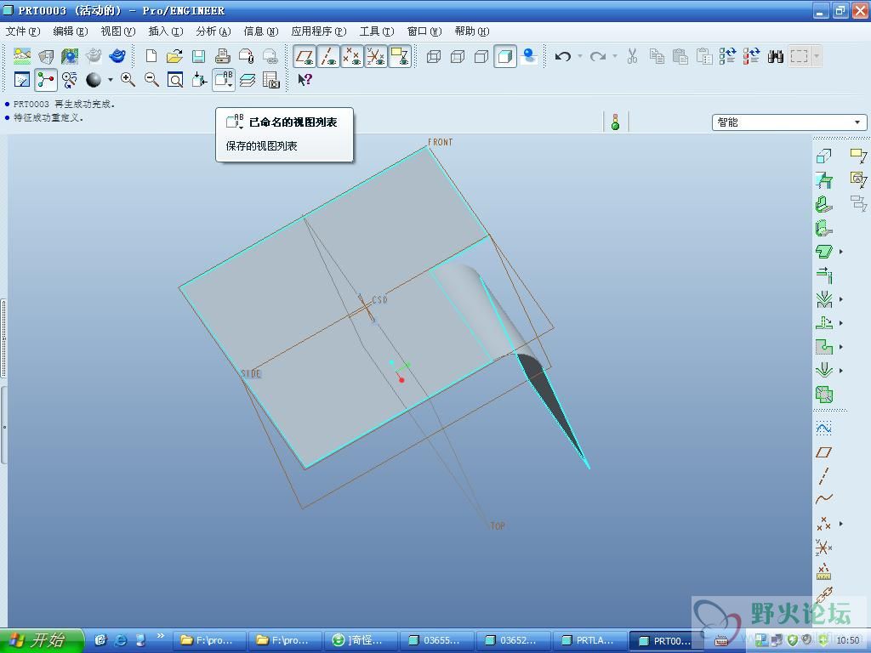Expand the bend tool flyout arrow
This screenshot has width=871, height=653.
(841, 299)
